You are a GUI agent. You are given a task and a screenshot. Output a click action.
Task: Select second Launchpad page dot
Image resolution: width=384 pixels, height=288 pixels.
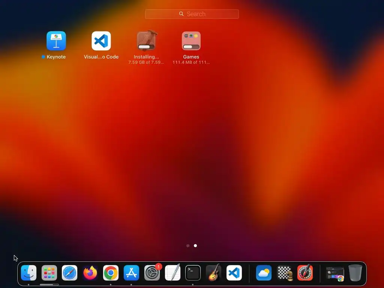195,246
